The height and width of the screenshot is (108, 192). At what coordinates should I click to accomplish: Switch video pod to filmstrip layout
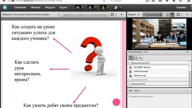[172, 15]
